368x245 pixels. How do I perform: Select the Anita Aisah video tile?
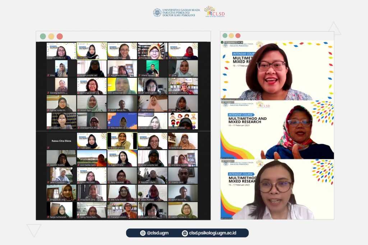[183, 141]
